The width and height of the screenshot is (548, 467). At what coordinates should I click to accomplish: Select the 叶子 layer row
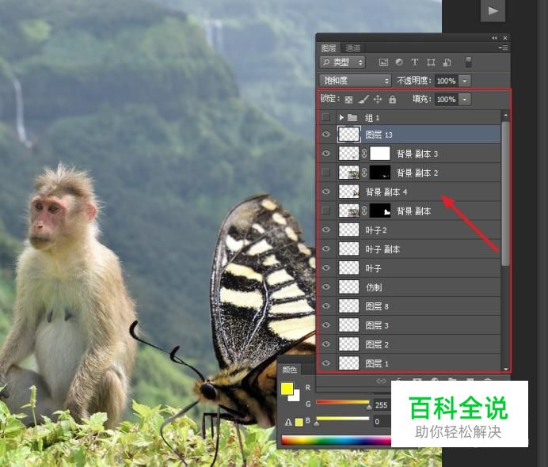pyautogui.click(x=409, y=268)
